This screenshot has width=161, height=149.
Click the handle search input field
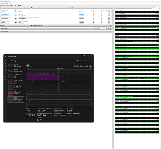100,28
